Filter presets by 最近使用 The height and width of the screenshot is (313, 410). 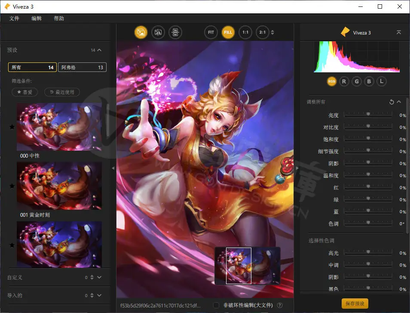[x=62, y=92]
